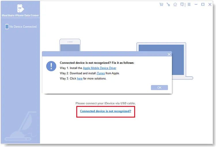The height and width of the screenshot is (147, 216).
Task: Click the 'Please connect your iDevice via USB cable.' text
Action: [x=105, y=103]
